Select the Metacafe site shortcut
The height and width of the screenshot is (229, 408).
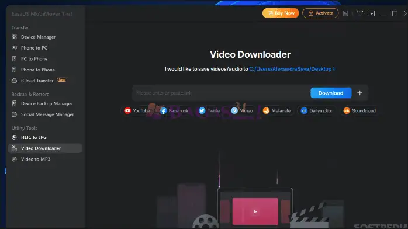pos(276,111)
